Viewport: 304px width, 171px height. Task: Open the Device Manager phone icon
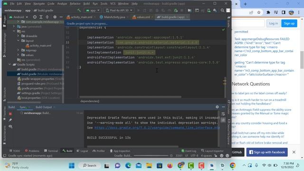209,10
